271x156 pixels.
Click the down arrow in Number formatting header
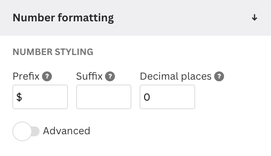click(x=254, y=18)
